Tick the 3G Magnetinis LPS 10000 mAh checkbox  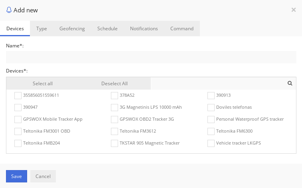[114, 108]
